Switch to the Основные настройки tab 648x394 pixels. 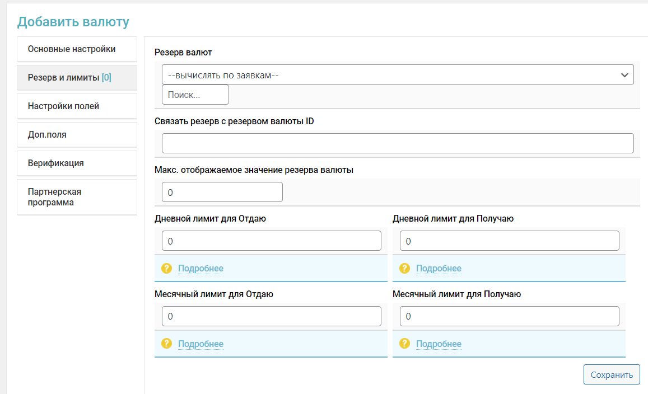point(77,49)
